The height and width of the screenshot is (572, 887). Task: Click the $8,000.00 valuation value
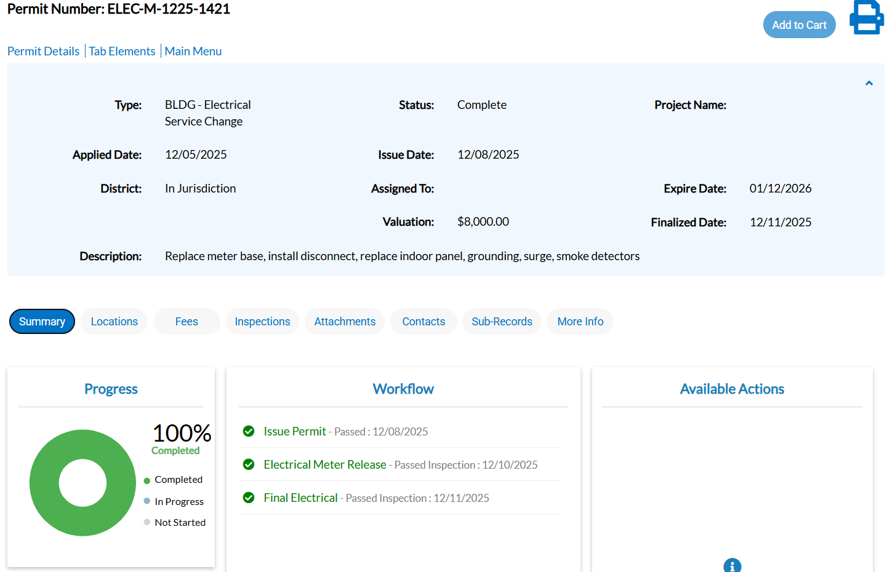point(483,221)
